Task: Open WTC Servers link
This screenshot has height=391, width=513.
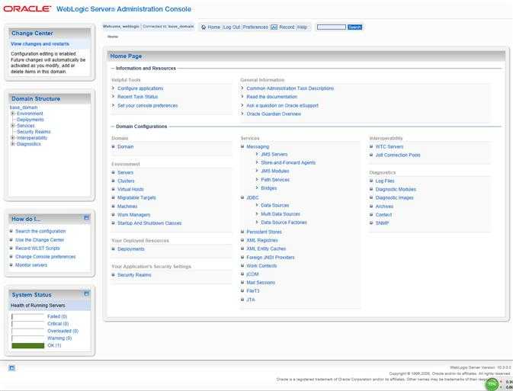Action: coord(390,146)
